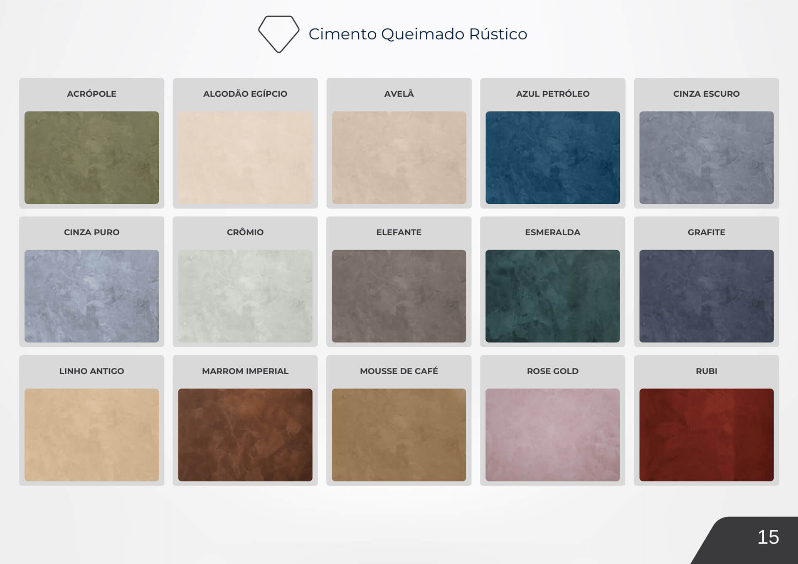The width and height of the screenshot is (798, 564).
Task: Choose the Marrom Imperial brown swatch
Action: (245, 435)
